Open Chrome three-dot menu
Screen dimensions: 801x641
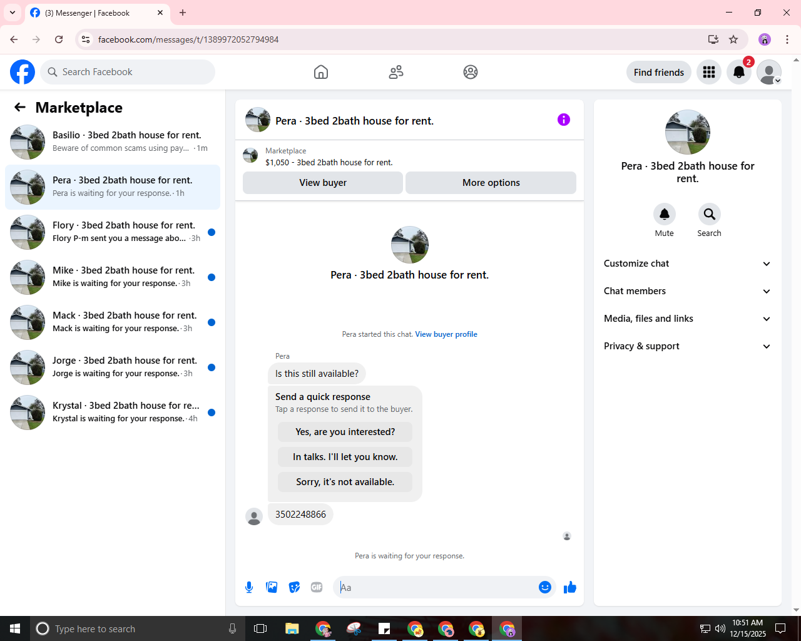pyautogui.click(x=787, y=39)
